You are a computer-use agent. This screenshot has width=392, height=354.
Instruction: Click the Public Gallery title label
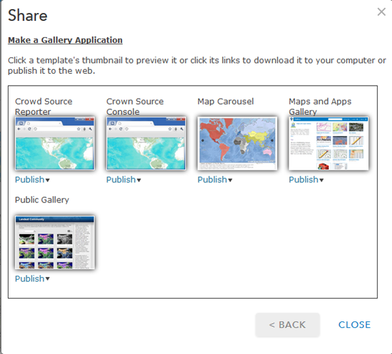42,200
